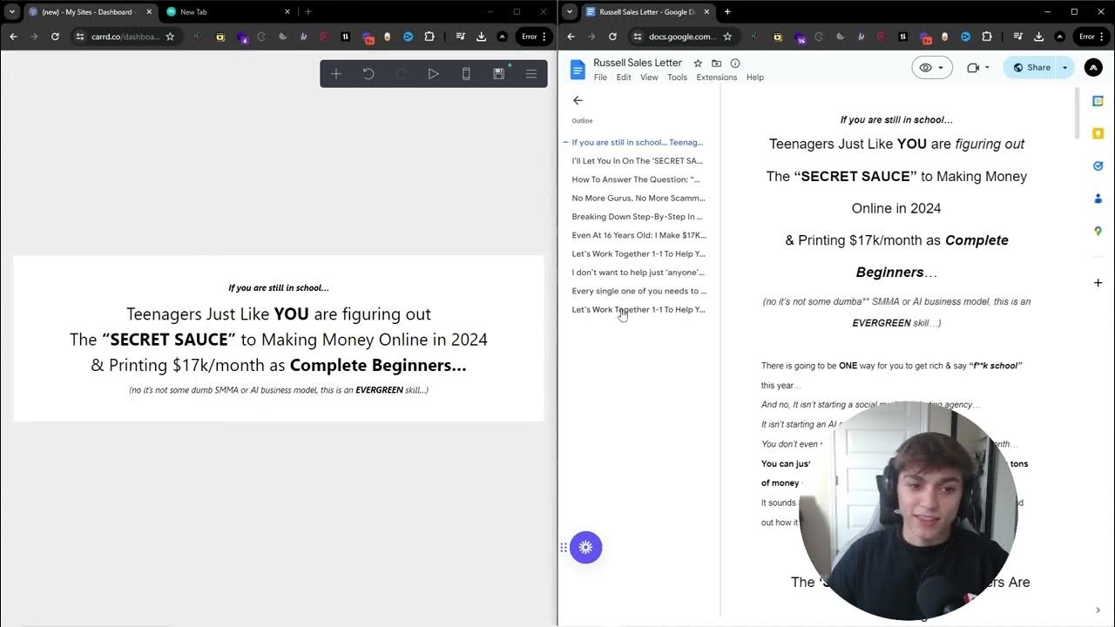Add an element in Carrd toolbar
Screen dimensions: 1115x627
pos(336,74)
